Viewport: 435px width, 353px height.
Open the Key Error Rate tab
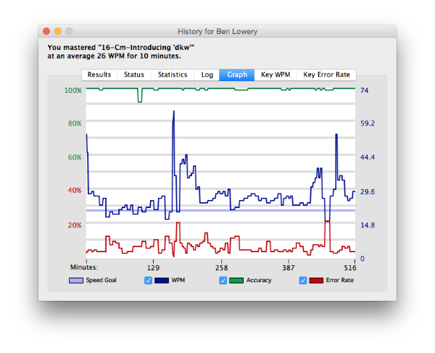[326, 75]
